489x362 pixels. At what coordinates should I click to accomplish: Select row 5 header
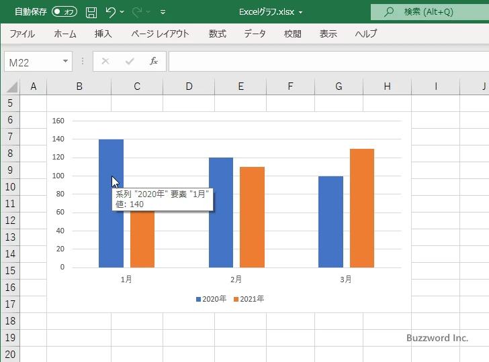10,103
